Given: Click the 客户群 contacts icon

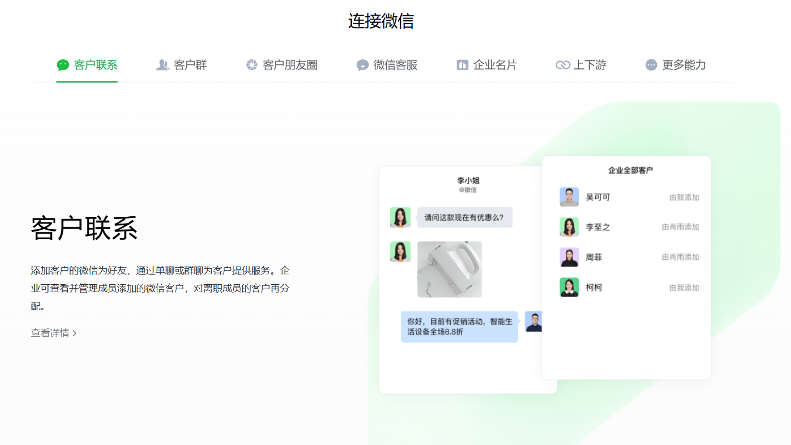Looking at the screenshot, I should (163, 65).
